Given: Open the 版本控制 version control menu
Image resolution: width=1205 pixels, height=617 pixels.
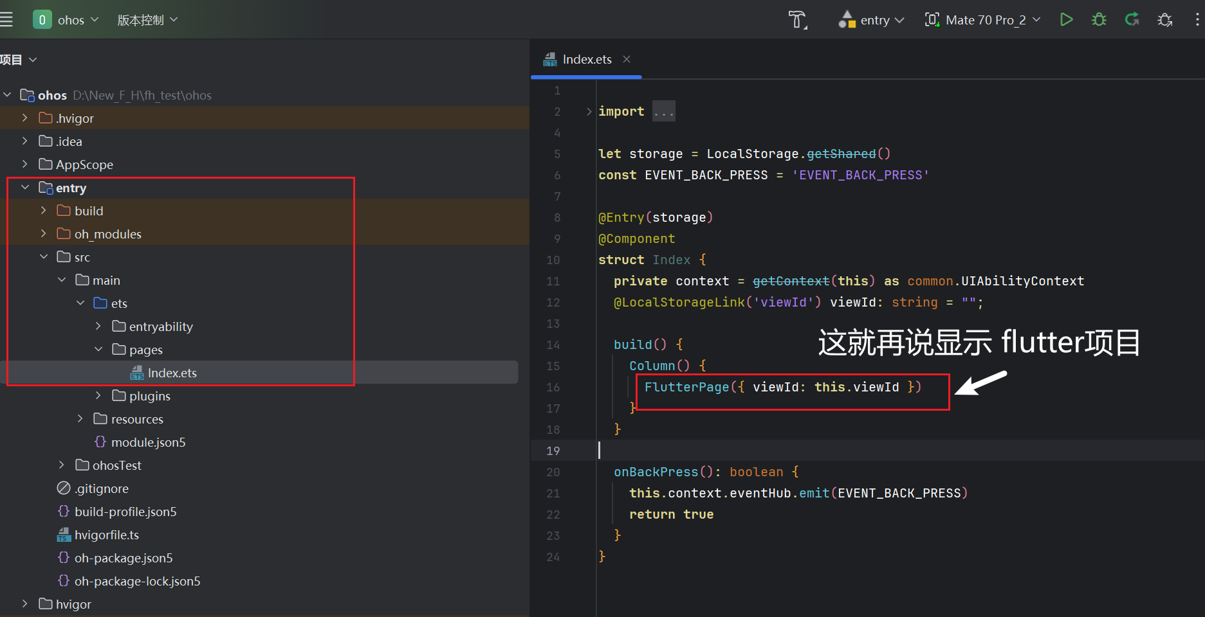Looking at the screenshot, I should coord(147,20).
